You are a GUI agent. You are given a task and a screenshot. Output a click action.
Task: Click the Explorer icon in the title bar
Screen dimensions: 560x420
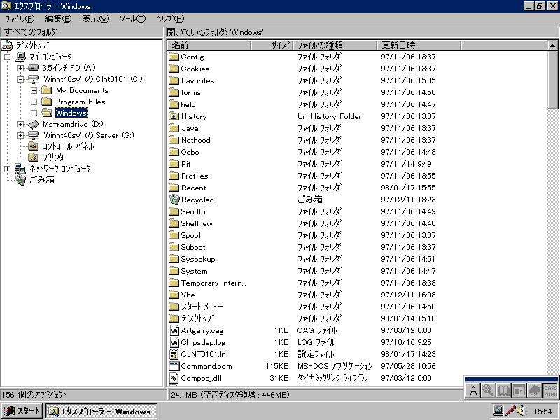(x=6, y=6)
